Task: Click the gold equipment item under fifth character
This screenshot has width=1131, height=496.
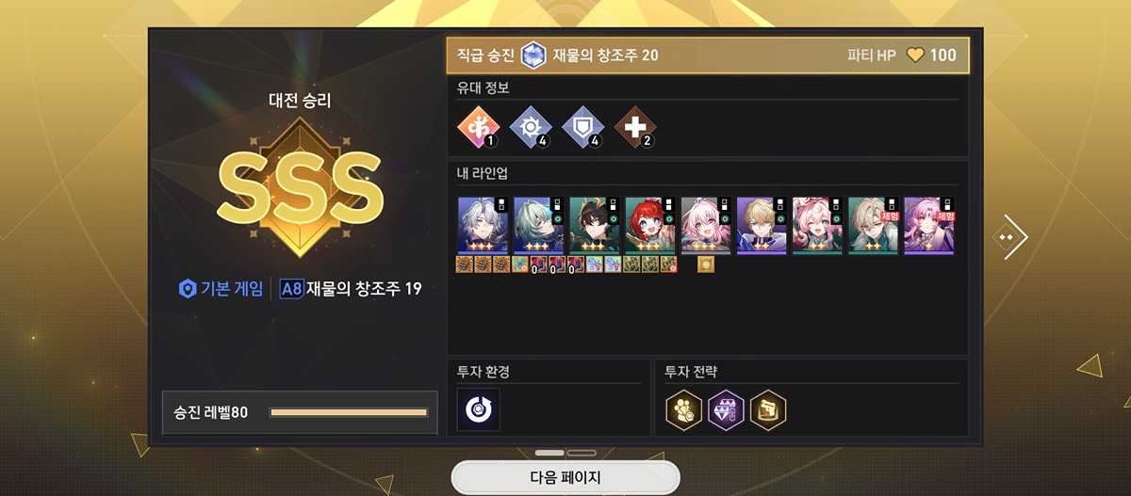Action: tap(705, 264)
